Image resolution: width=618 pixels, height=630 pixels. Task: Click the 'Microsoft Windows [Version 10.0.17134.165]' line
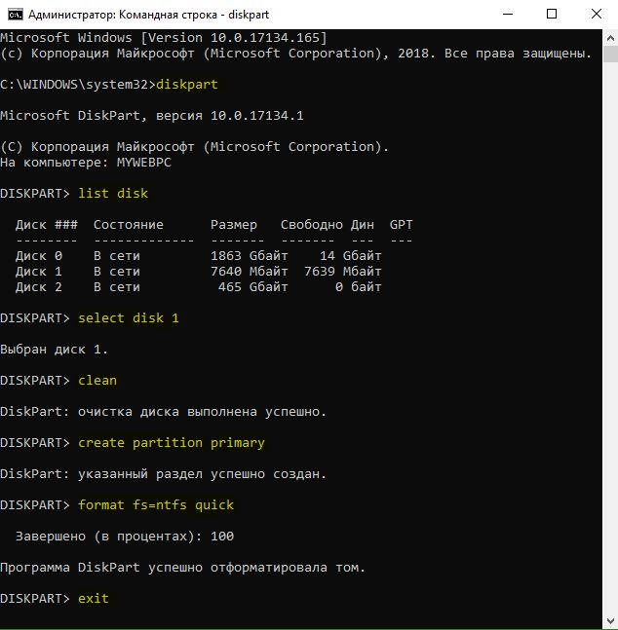[x=164, y=38]
